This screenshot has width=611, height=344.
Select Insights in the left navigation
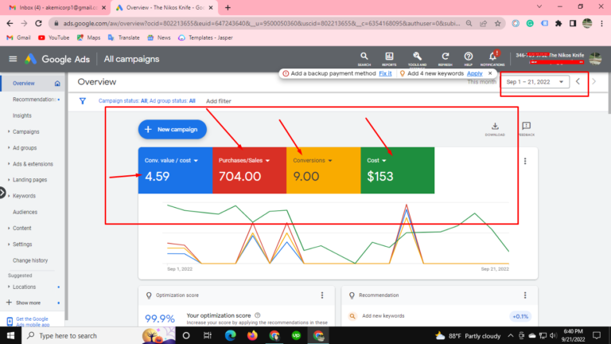click(22, 115)
